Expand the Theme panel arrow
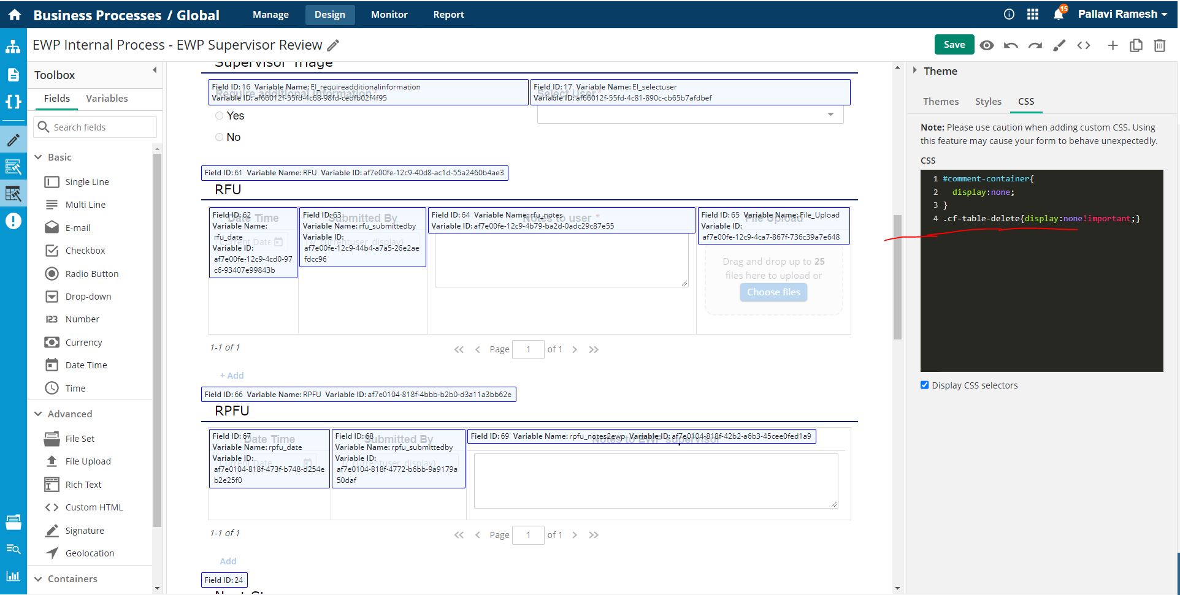 pos(914,70)
